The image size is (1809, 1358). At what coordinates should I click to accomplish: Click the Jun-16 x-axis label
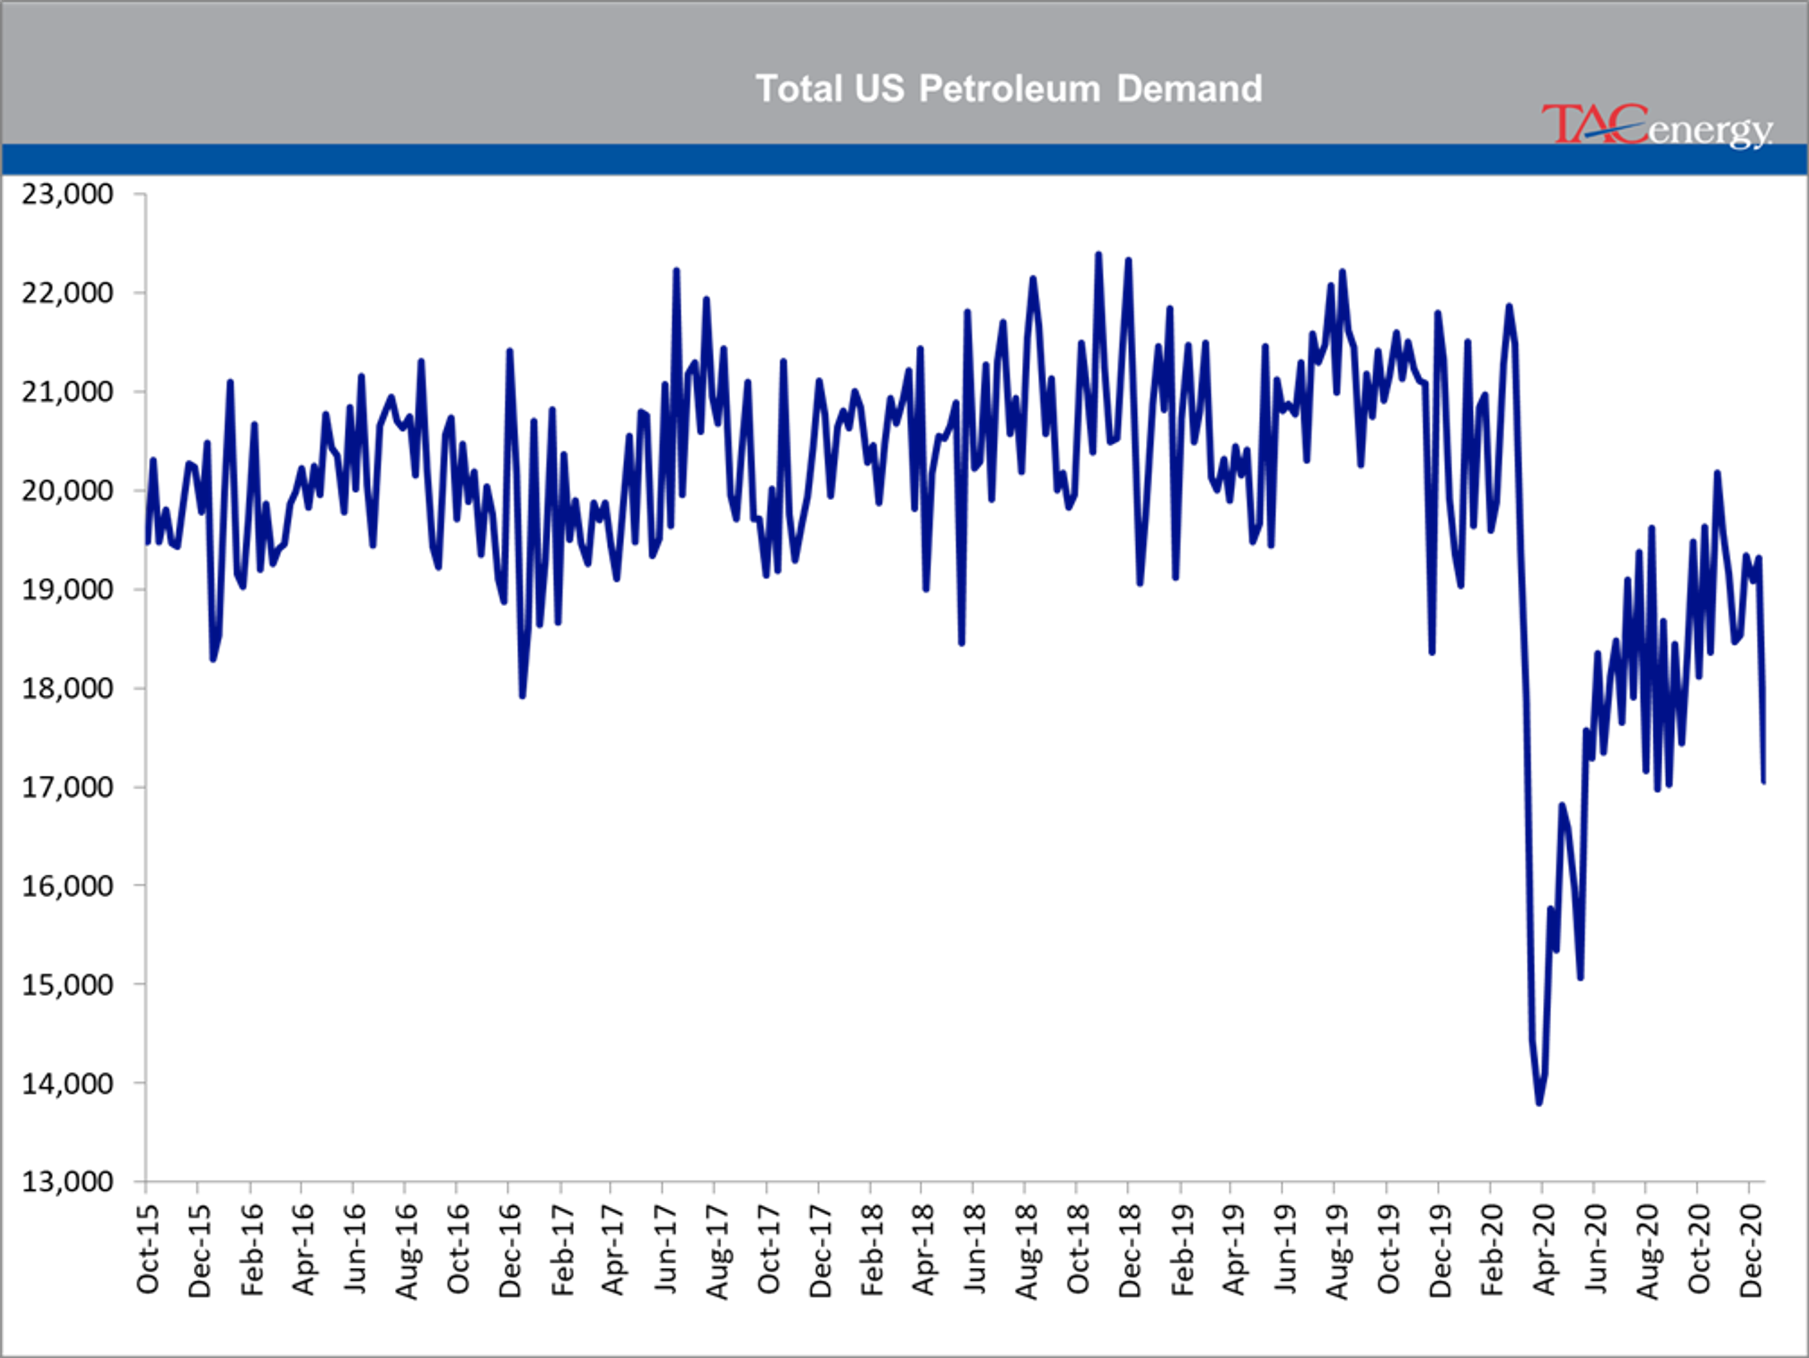point(355,1248)
